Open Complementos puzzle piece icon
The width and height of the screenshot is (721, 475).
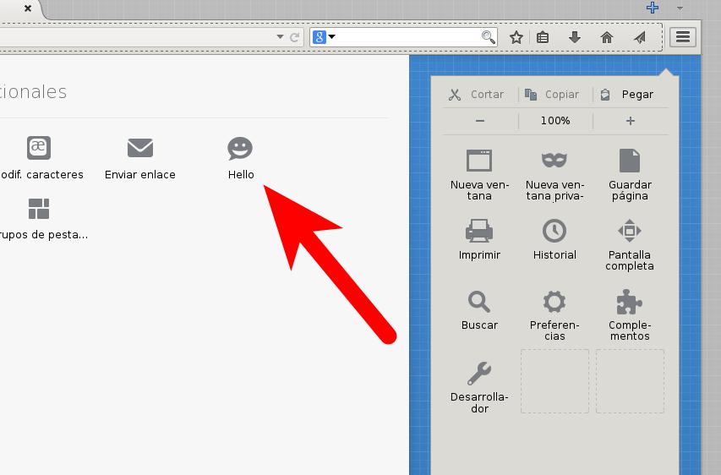630,302
